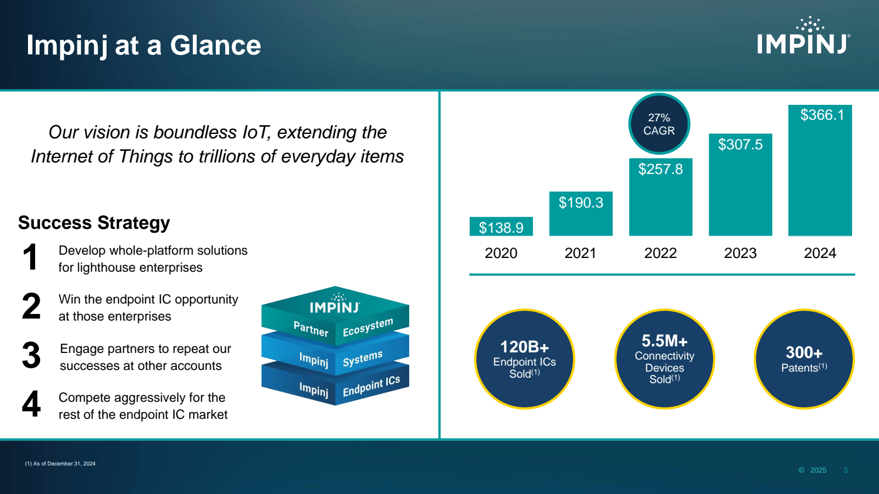The height and width of the screenshot is (494, 879).
Task: Click the © 2025 copyright text
Action: pyautogui.click(x=813, y=470)
